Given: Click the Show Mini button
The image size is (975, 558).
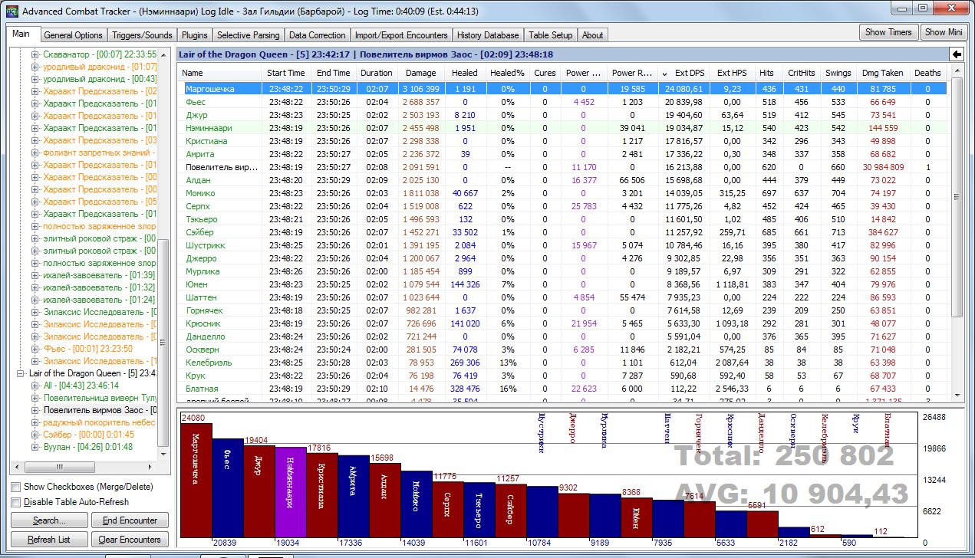Looking at the screenshot, I should 944,32.
